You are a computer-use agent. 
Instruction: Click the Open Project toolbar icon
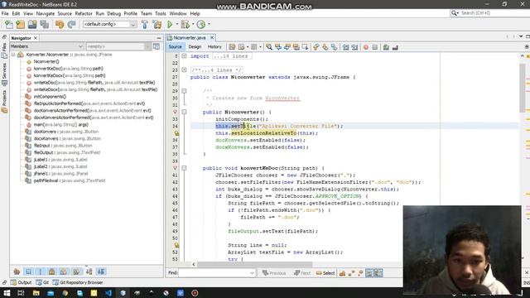coord(32,24)
